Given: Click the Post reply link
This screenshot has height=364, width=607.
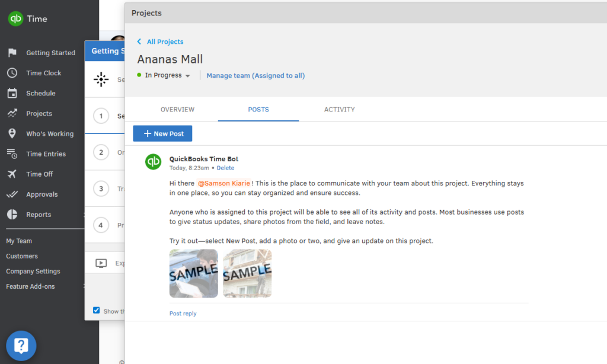Looking at the screenshot, I should click(x=183, y=313).
